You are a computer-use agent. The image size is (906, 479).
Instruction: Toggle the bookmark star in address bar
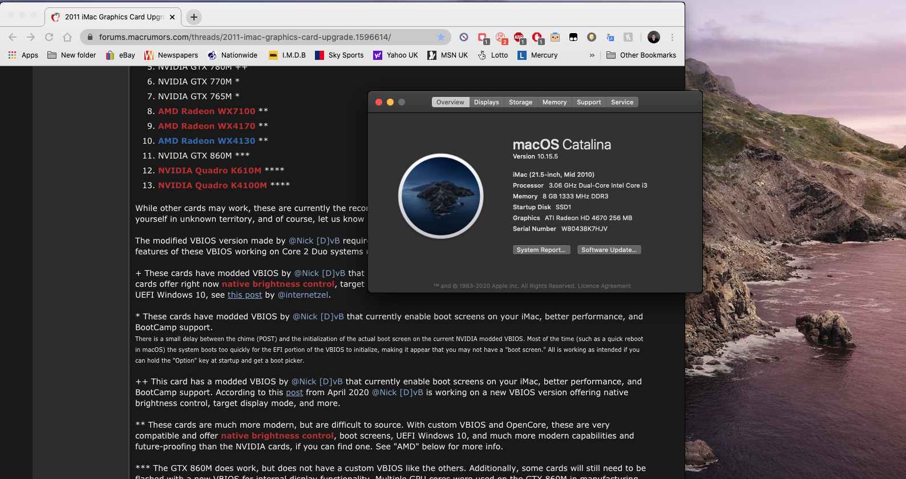(x=441, y=37)
